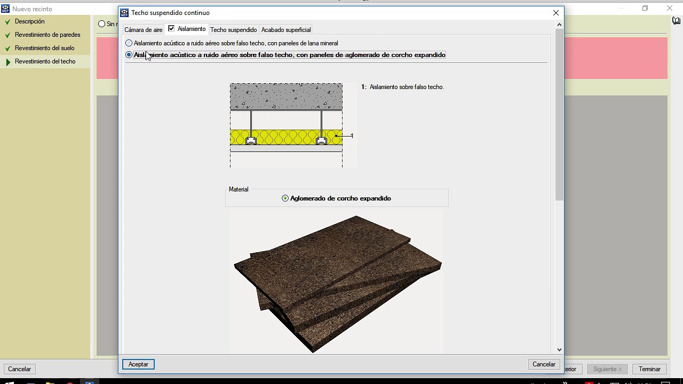Open the Acabado superficial tab
The width and height of the screenshot is (683, 384).
pyautogui.click(x=286, y=30)
